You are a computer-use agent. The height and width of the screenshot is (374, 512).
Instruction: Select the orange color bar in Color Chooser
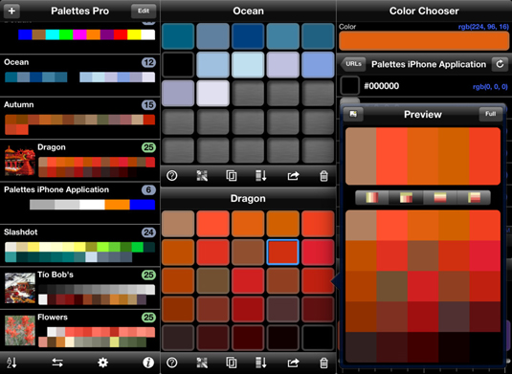[424, 41]
